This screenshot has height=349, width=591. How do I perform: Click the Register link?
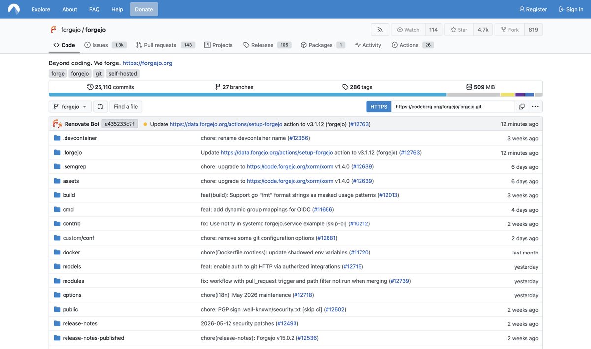533,9
